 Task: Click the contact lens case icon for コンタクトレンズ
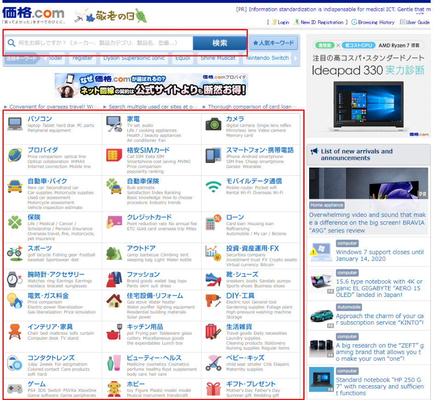[x=15, y=363]
